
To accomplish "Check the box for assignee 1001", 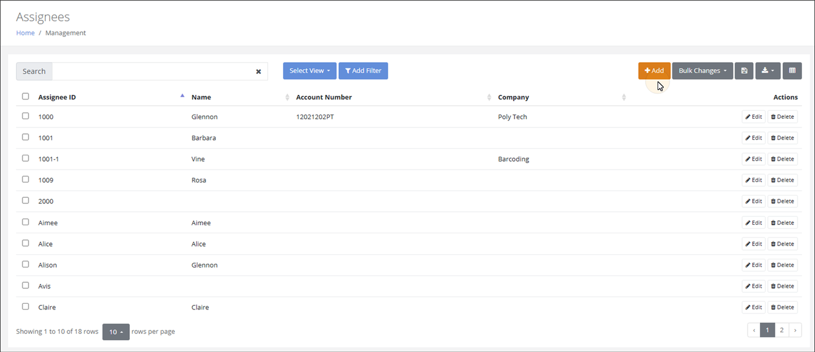I will [x=26, y=137].
